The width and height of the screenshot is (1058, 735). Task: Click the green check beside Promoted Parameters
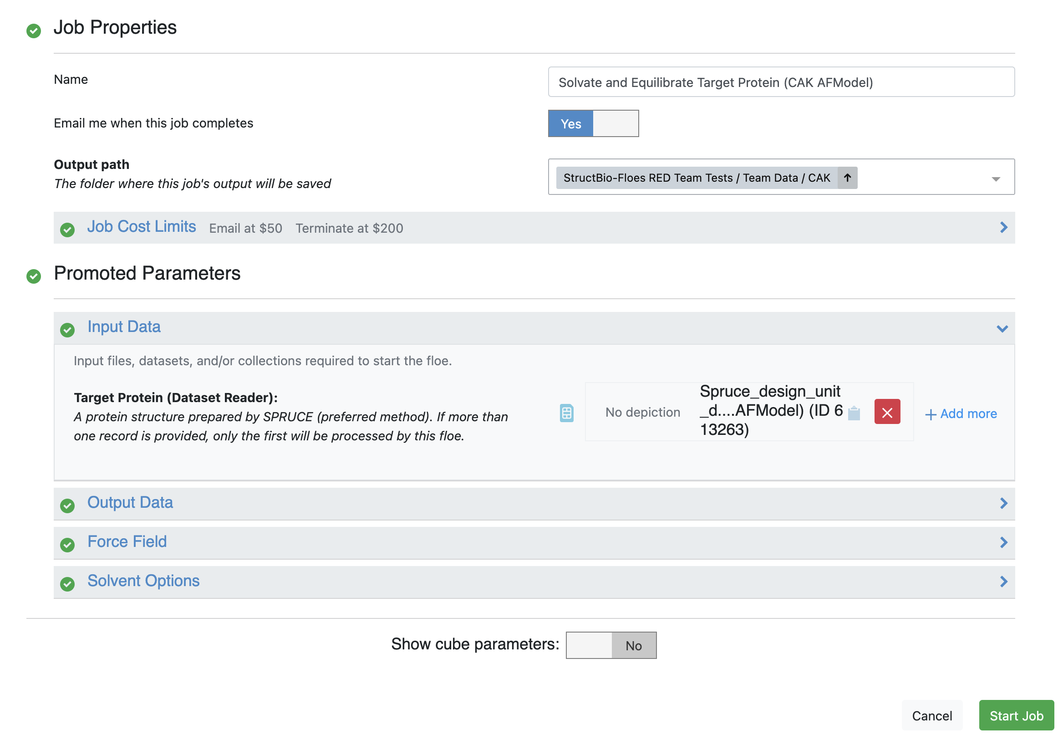34,276
